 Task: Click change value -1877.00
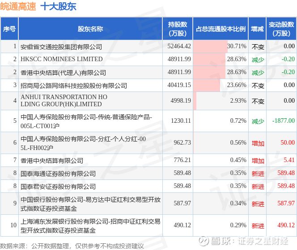tap(284, 121)
